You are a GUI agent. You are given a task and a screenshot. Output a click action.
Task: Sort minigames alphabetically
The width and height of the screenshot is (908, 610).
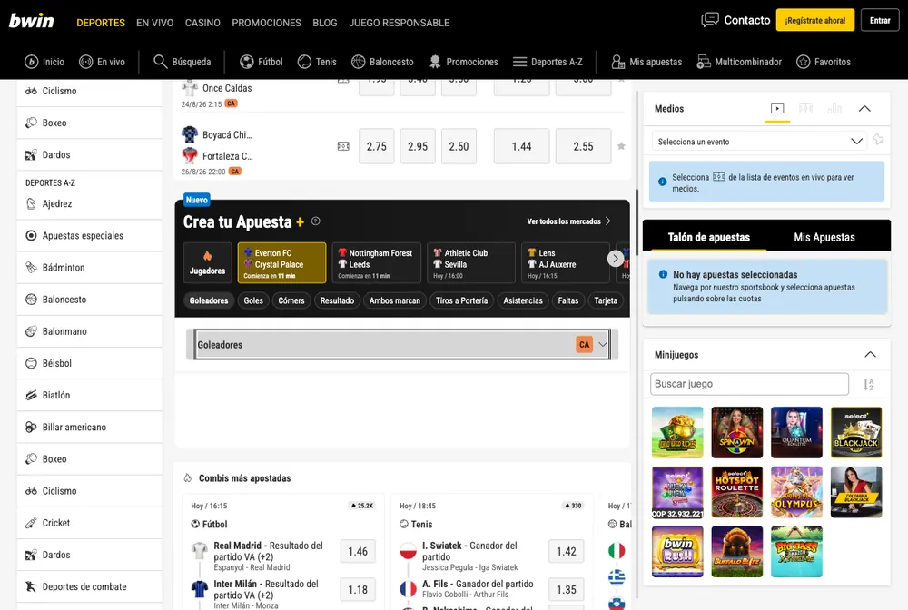click(x=869, y=384)
